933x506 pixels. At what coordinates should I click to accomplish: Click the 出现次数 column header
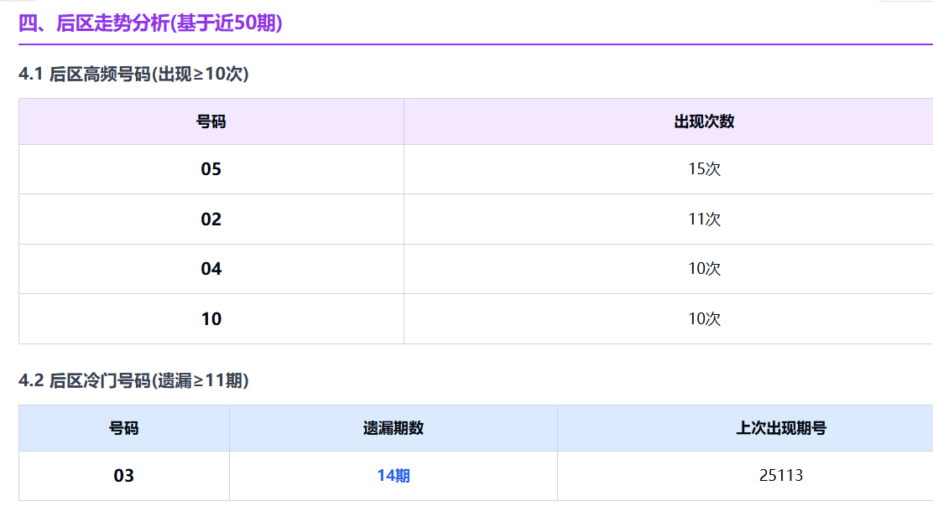click(x=704, y=121)
